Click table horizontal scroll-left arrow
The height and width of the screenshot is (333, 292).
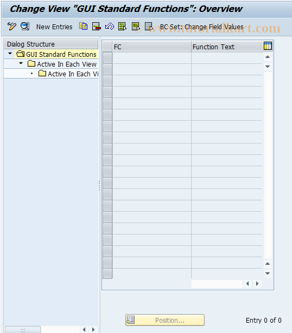[247, 284]
